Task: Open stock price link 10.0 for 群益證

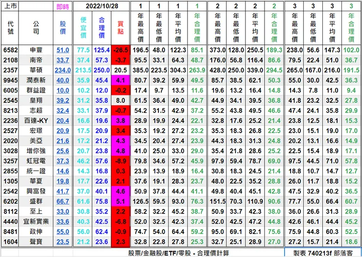Action: coord(63,91)
